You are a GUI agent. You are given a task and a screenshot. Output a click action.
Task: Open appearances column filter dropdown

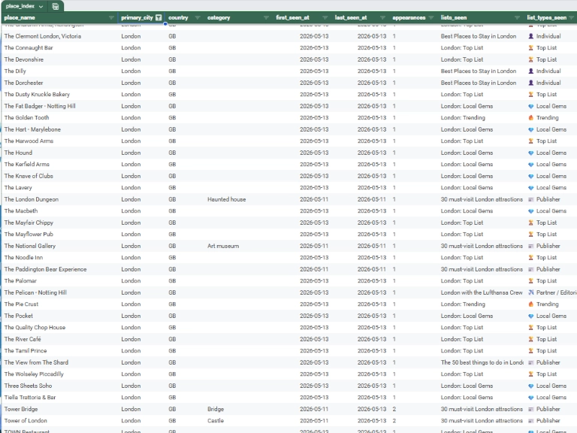tap(431, 18)
